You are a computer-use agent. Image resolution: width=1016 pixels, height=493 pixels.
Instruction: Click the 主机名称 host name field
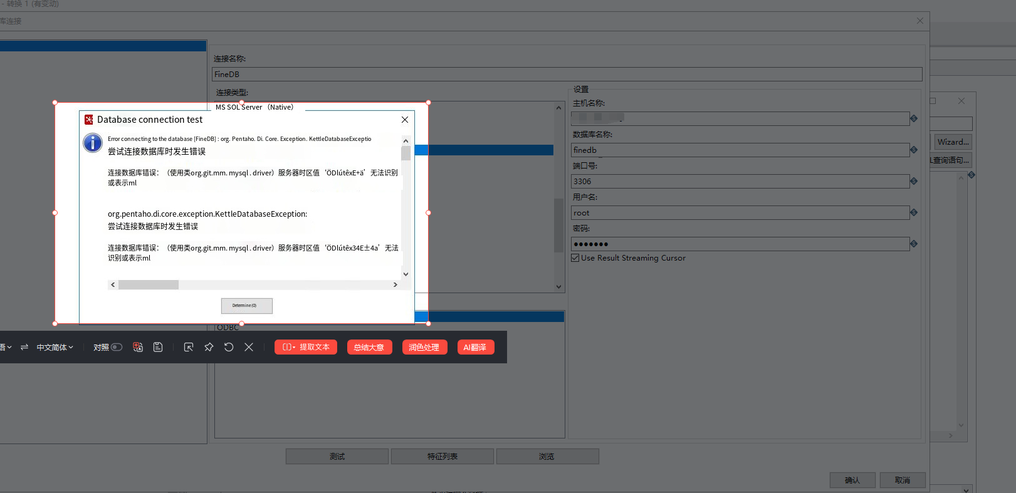pos(740,118)
